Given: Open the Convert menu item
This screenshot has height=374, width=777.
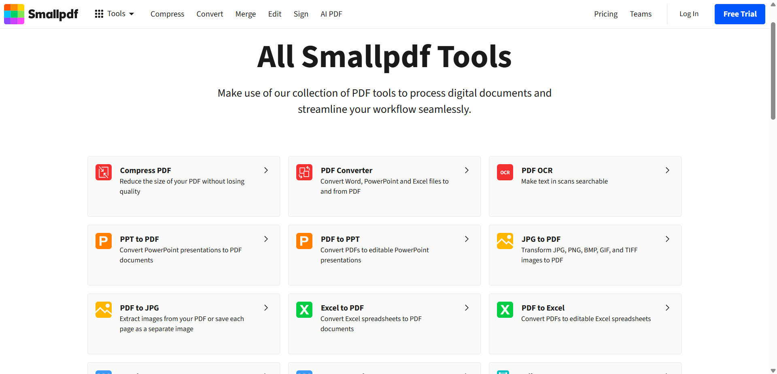Looking at the screenshot, I should [210, 14].
